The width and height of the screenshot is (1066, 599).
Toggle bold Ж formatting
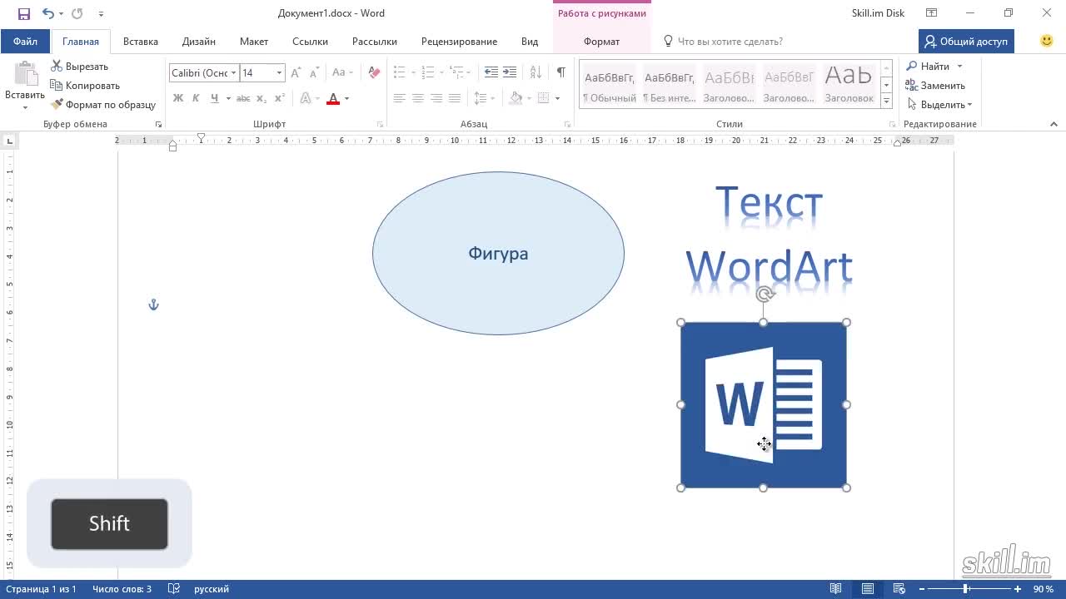coord(177,98)
